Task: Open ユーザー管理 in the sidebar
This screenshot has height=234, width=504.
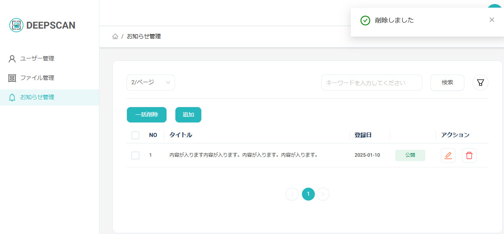Action: pyautogui.click(x=37, y=59)
